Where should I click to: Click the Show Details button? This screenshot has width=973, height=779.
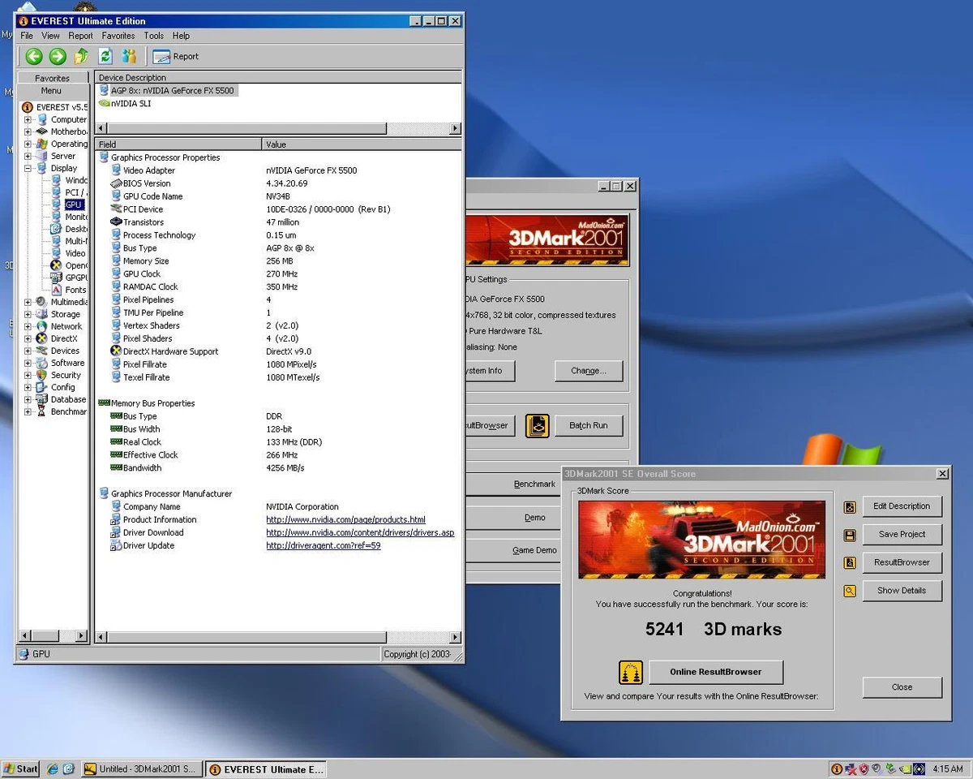point(902,591)
